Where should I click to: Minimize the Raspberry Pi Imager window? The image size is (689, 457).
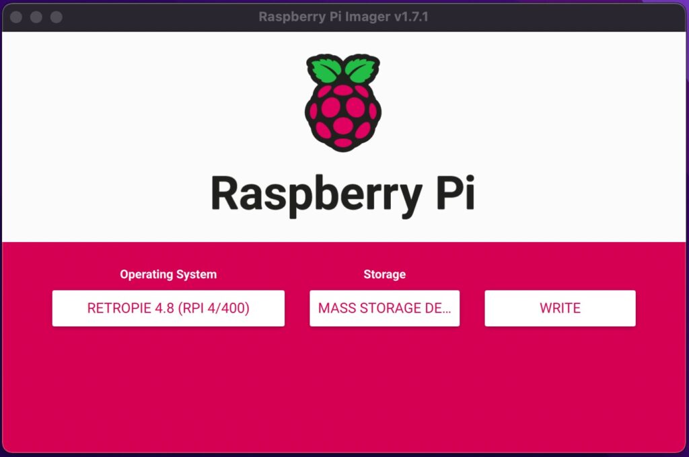(36, 17)
